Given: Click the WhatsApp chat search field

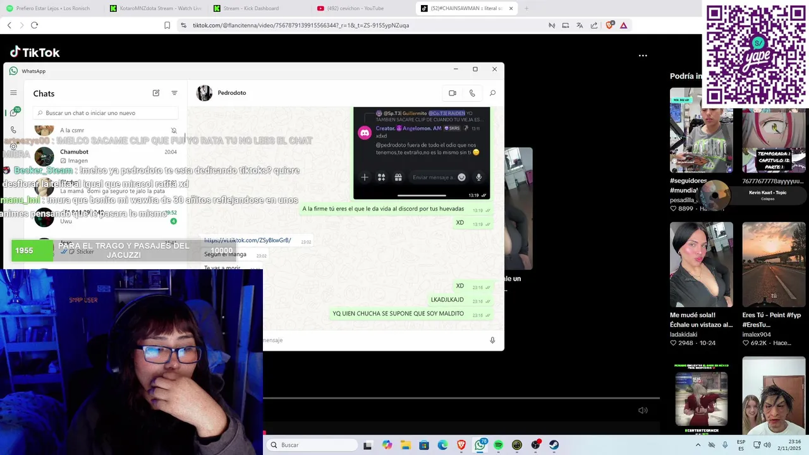Looking at the screenshot, I should pyautogui.click(x=106, y=113).
